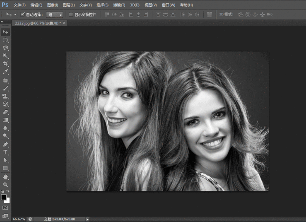
Task: Choose the Horizontal Type tool
Action: tap(5, 152)
